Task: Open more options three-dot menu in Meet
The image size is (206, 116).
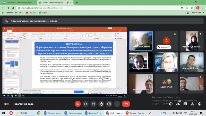Action: [117, 104]
